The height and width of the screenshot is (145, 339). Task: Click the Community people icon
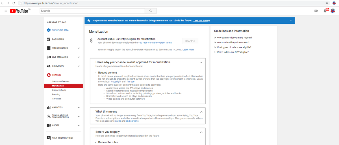coord(49,66)
